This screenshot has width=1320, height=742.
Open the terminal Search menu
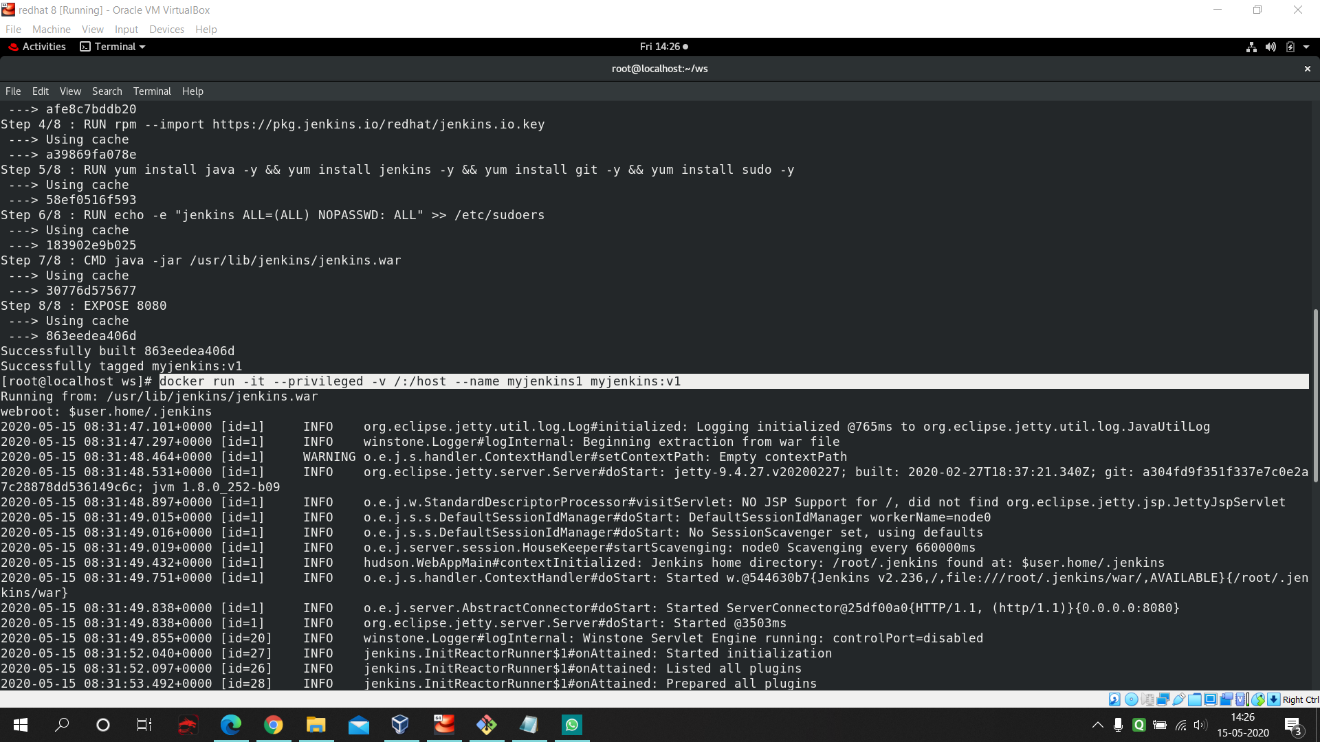(x=107, y=91)
